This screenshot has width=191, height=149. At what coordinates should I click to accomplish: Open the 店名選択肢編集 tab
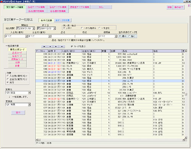[x=58, y=11]
